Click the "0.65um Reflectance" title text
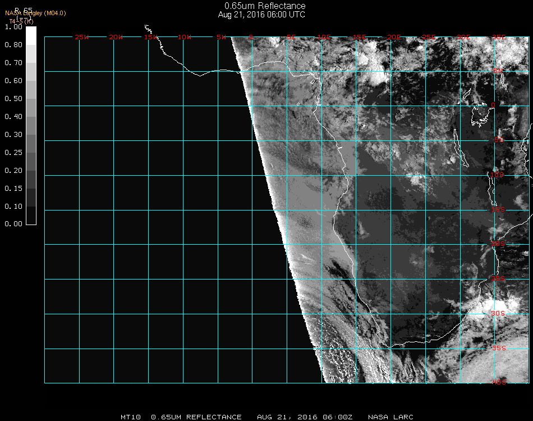The image size is (533, 421). pyautogui.click(x=265, y=6)
